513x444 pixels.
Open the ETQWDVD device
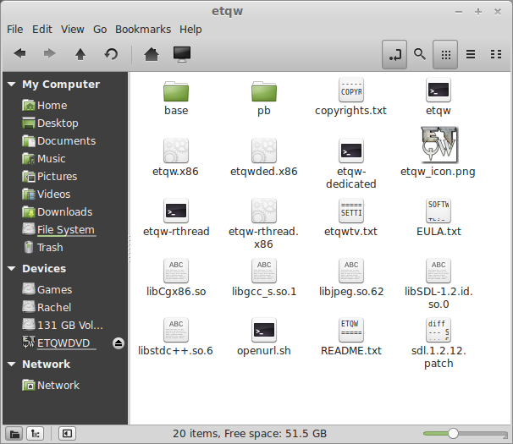tap(59, 343)
